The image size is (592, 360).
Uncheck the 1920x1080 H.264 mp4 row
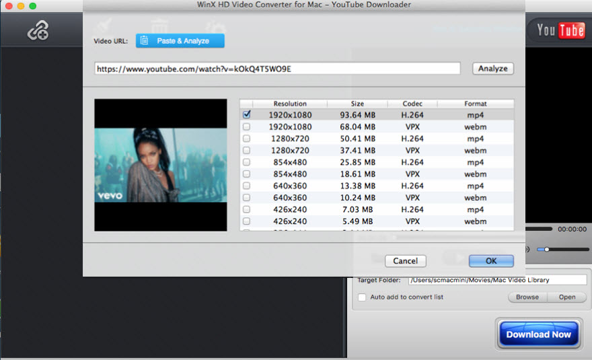[246, 114]
